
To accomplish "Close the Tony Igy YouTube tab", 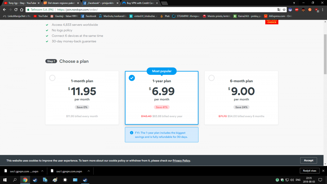I will point(39,3).
